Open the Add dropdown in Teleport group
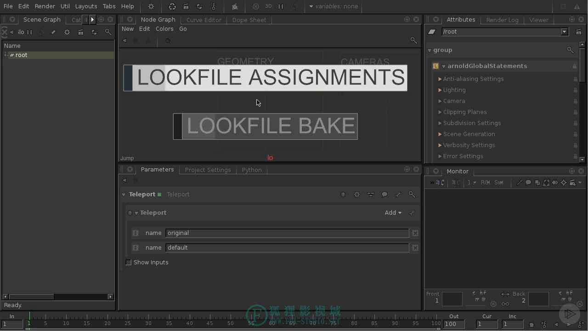Image resolution: width=588 pixels, height=331 pixels. (x=393, y=213)
